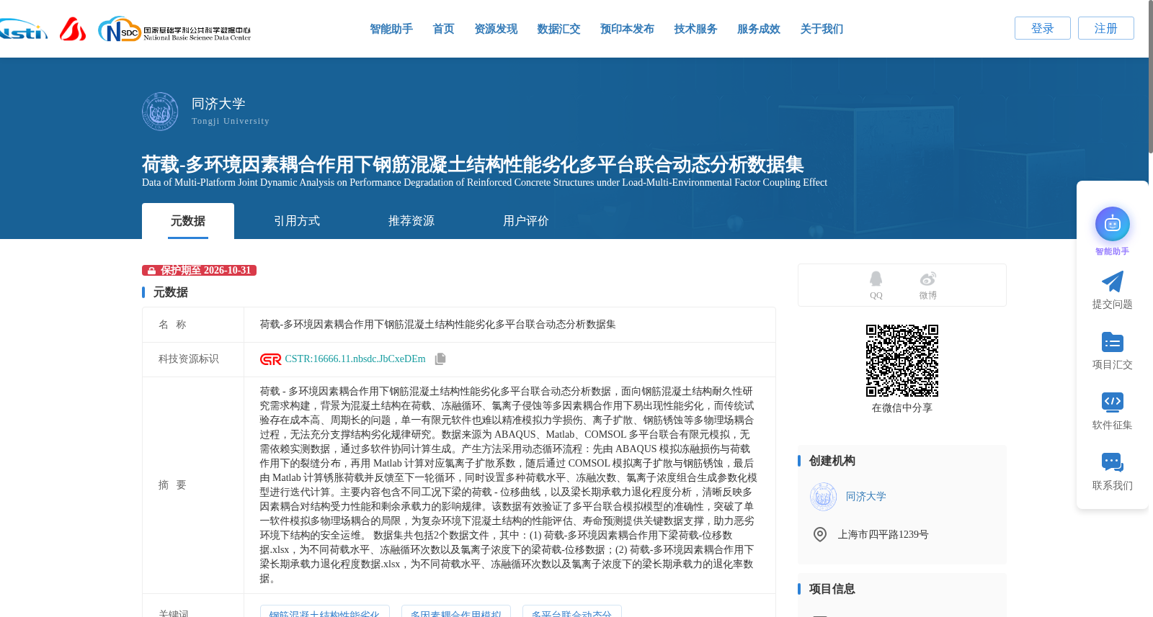
Task: Click the location pin icon by the address
Action: [820, 534]
